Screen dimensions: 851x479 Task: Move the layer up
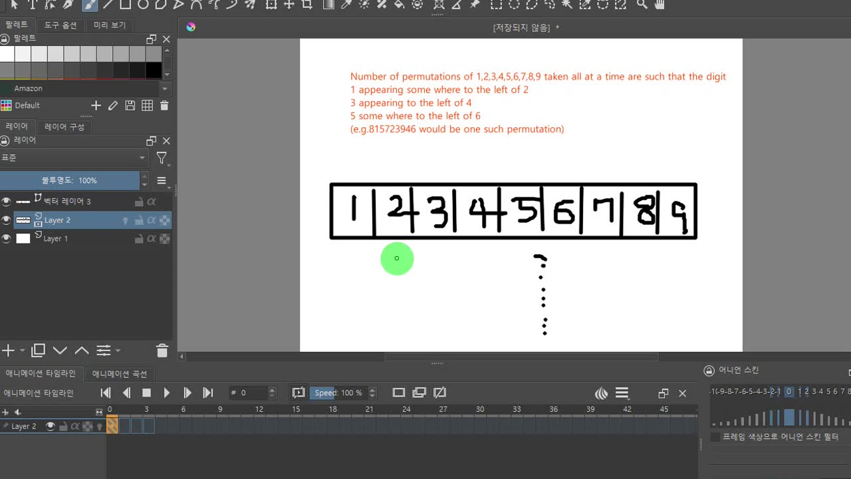[82, 350]
